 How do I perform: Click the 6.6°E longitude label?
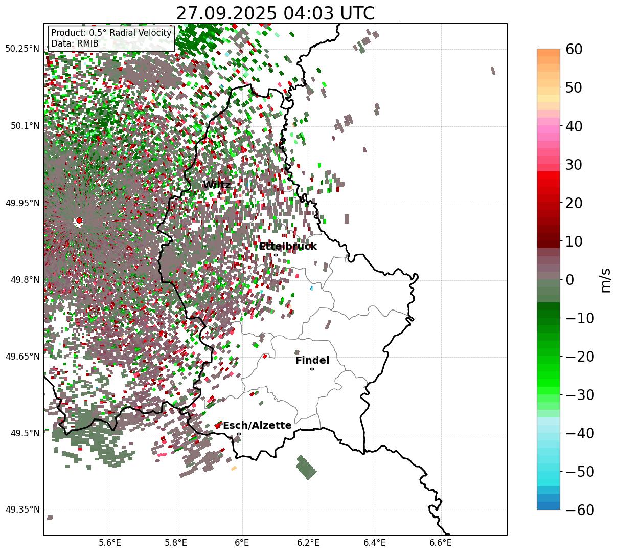[441, 542]
